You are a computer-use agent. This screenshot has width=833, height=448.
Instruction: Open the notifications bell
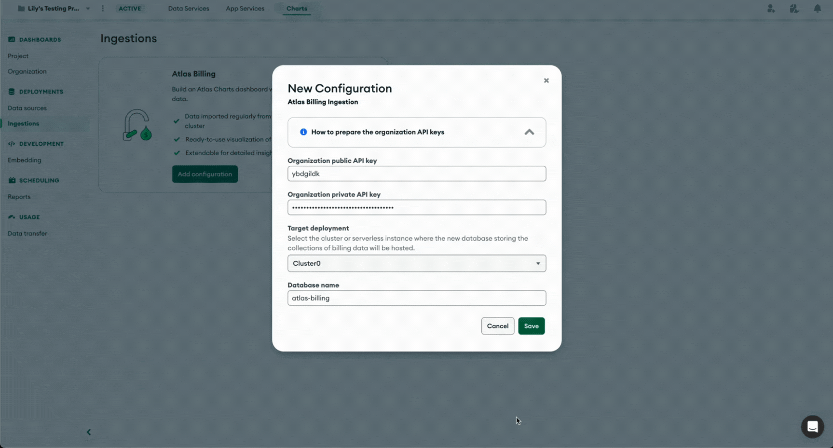[x=817, y=9]
